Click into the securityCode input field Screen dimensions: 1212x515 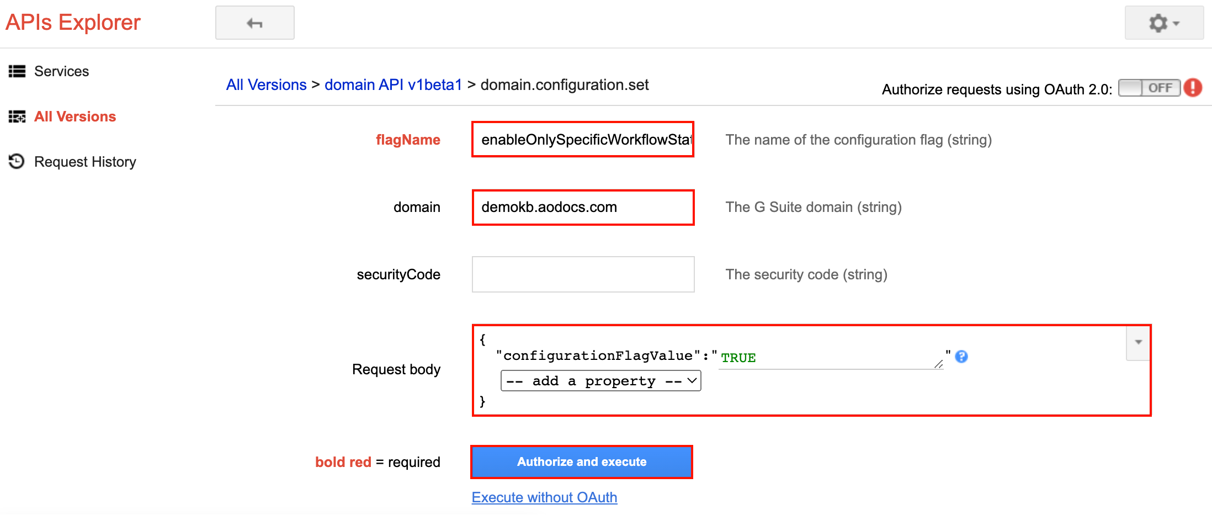click(x=583, y=274)
